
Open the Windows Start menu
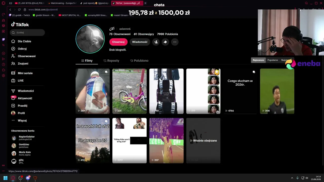(x=5, y=178)
